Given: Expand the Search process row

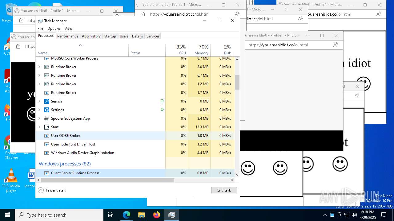Looking at the screenshot, I should (39, 101).
